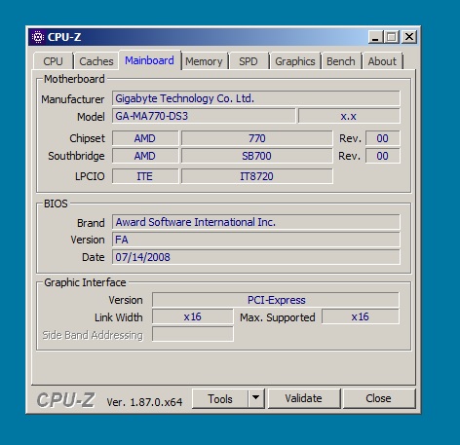Close the window with the X icon

pos(409,37)
